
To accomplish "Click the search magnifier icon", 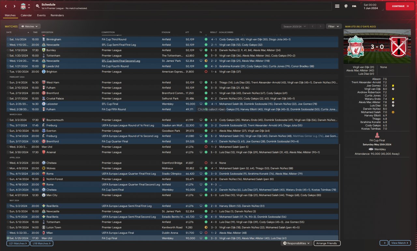I will [38, 6].
